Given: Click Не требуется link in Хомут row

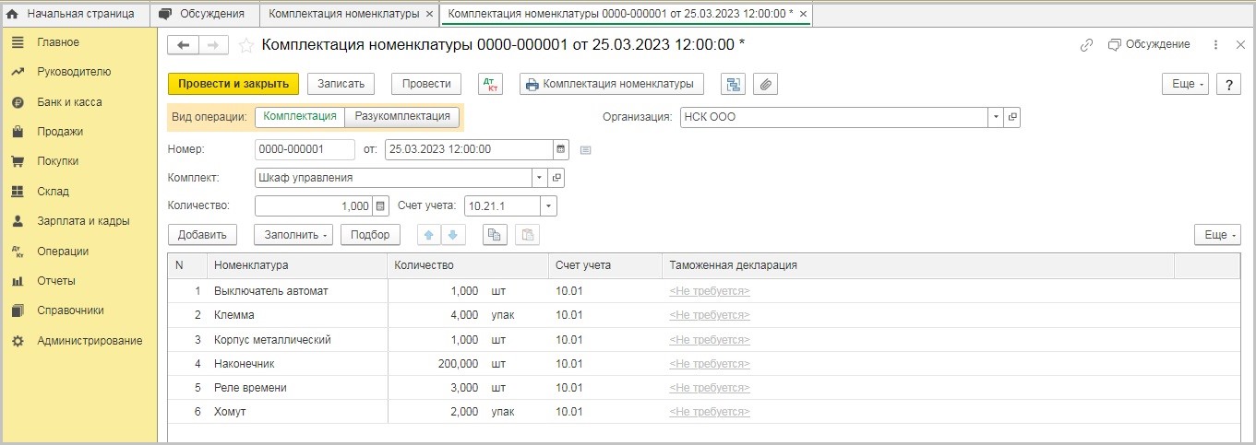Looking at the screenshot, I should pyautogui.click(x=710, y=412).
